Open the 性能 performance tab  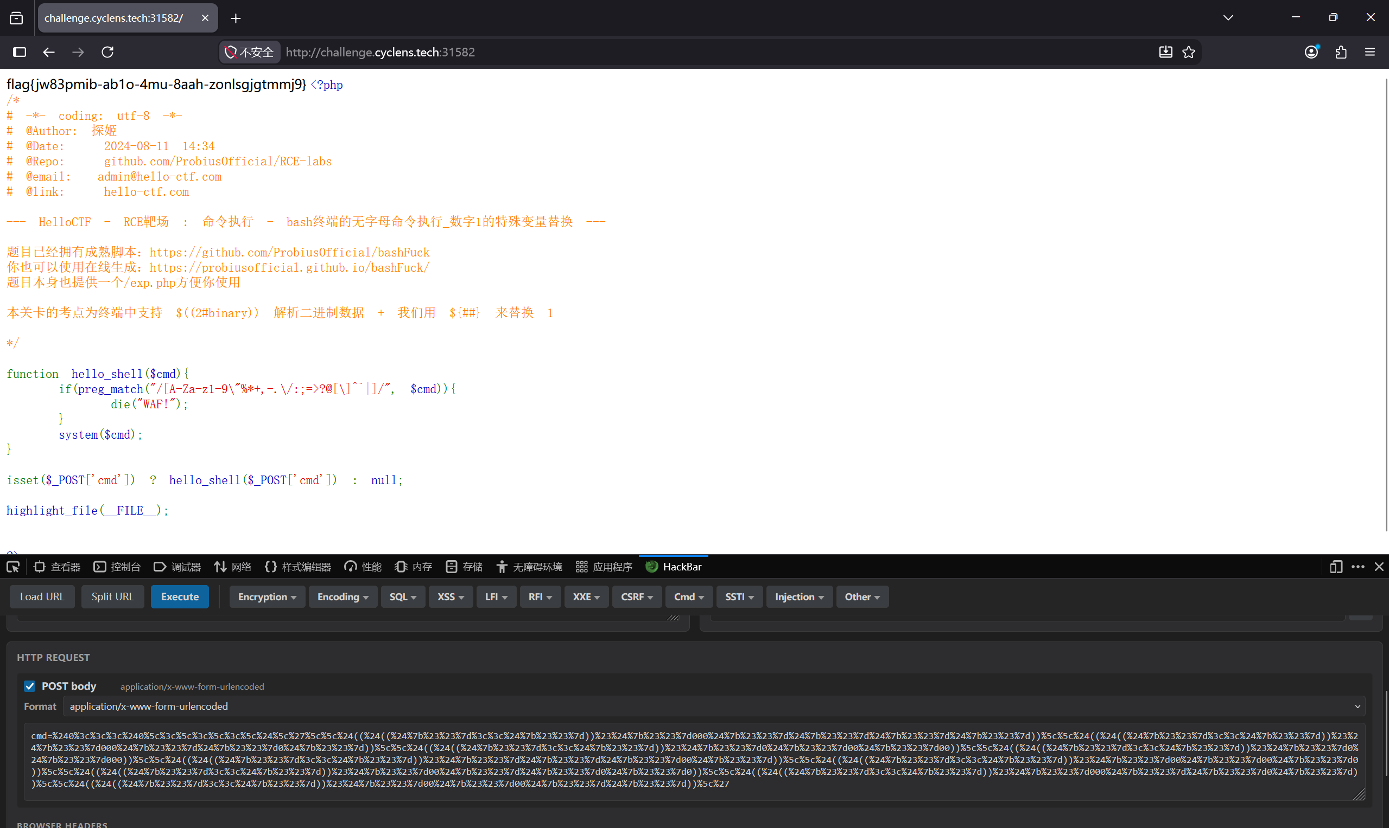363,567
